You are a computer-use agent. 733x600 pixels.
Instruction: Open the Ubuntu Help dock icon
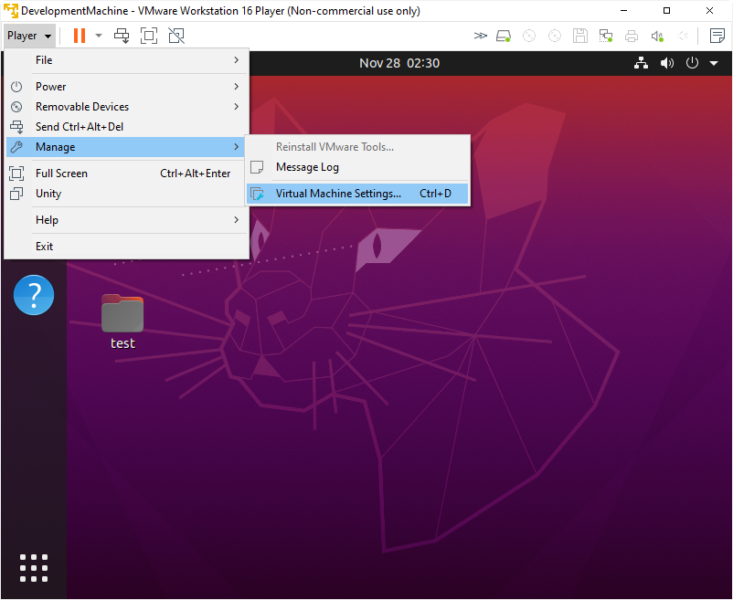(34, 295)
